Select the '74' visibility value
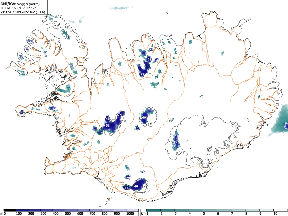The image size is (288, 216). (x=120, y=115)
